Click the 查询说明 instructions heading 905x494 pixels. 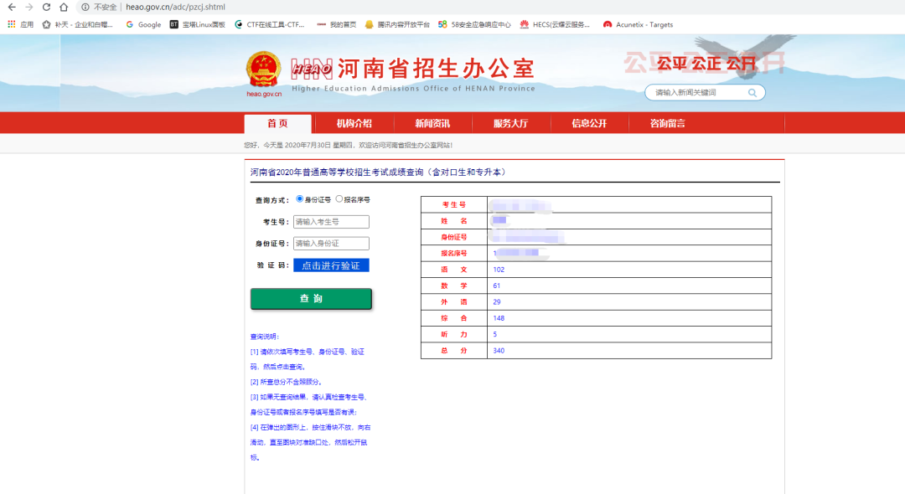click(x=264, y=337)
